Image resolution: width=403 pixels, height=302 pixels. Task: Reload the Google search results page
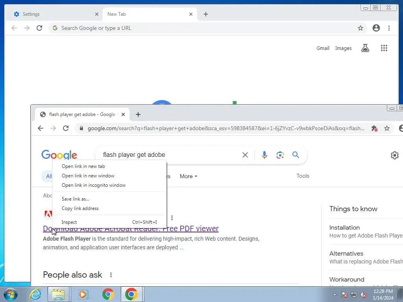coord(66,128)
